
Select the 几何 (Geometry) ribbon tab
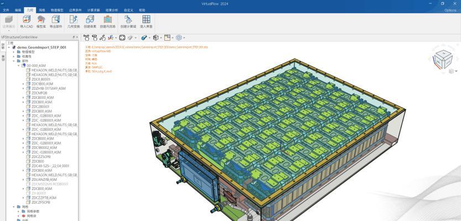pos(30,10)
